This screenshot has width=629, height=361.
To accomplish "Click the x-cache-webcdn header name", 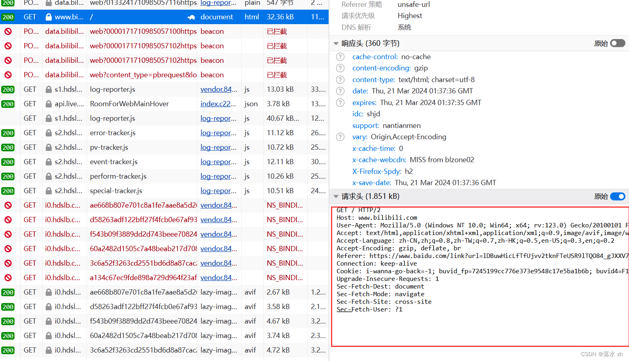I will click(x=379, y=160).
